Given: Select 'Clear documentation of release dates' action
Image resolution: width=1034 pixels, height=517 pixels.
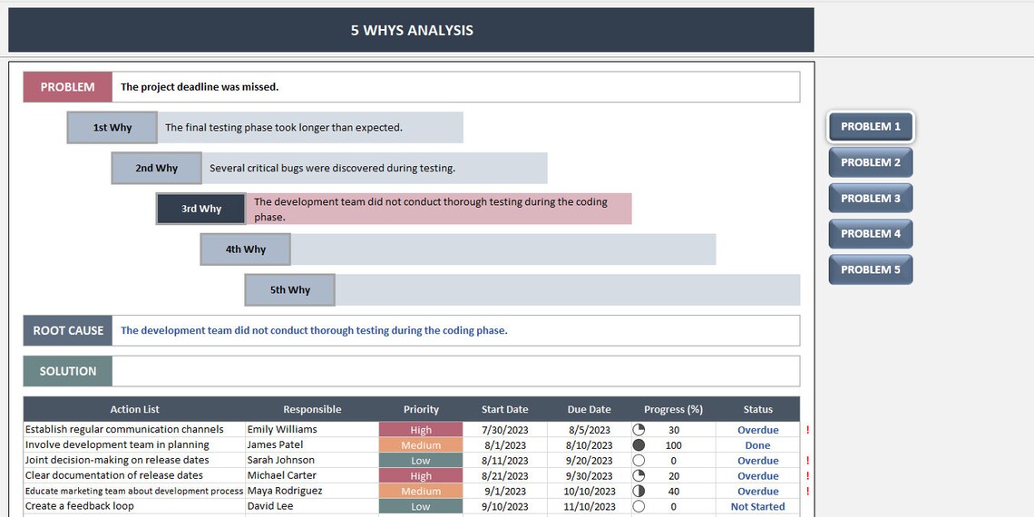Looking at the screenshot, I should [x=134, y=475].
